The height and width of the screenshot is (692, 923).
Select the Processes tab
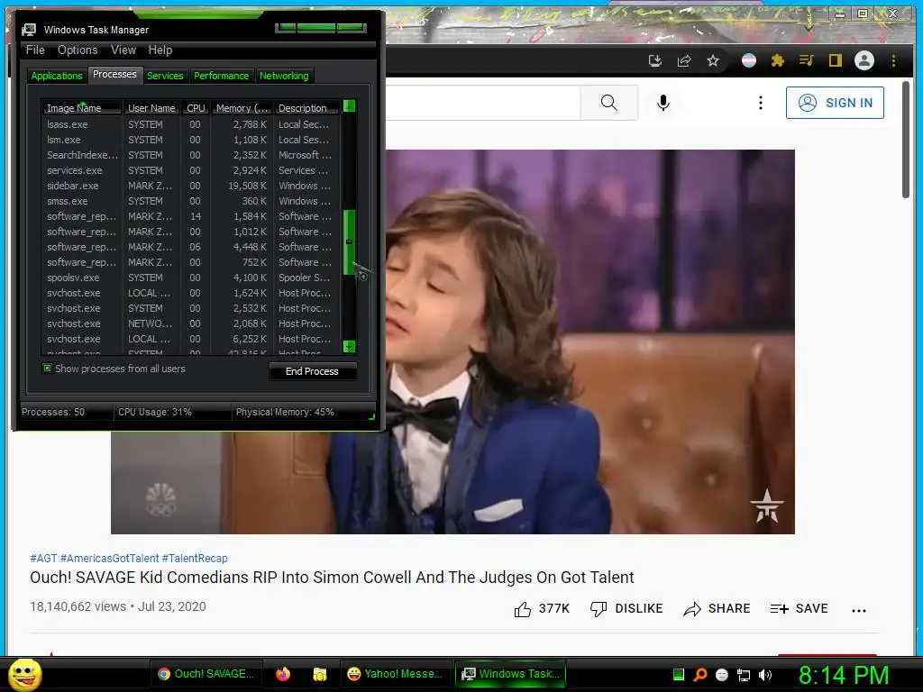click(114, 74)
